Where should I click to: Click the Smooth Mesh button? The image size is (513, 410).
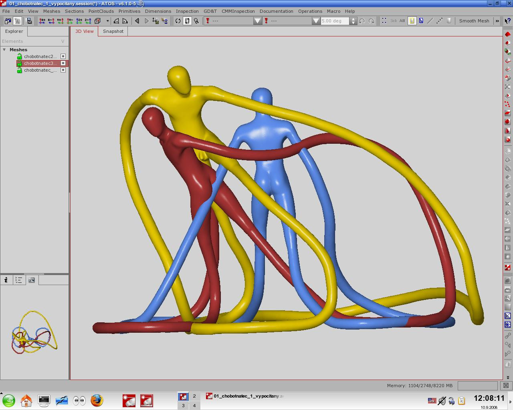pyautogui.click(x=474, y=21)
